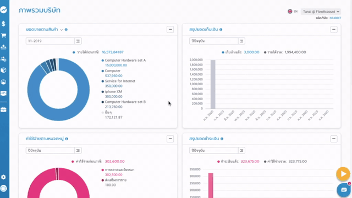Expand the ยอดขายตามสินค้า title chevron
The image size is (352, 198).
click(62, 30)
